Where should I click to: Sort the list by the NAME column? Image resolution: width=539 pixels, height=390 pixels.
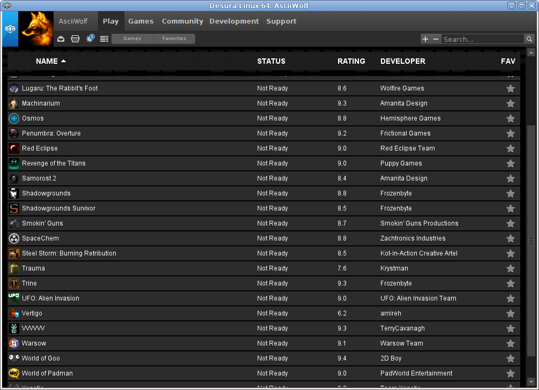[x=51, y=61]
